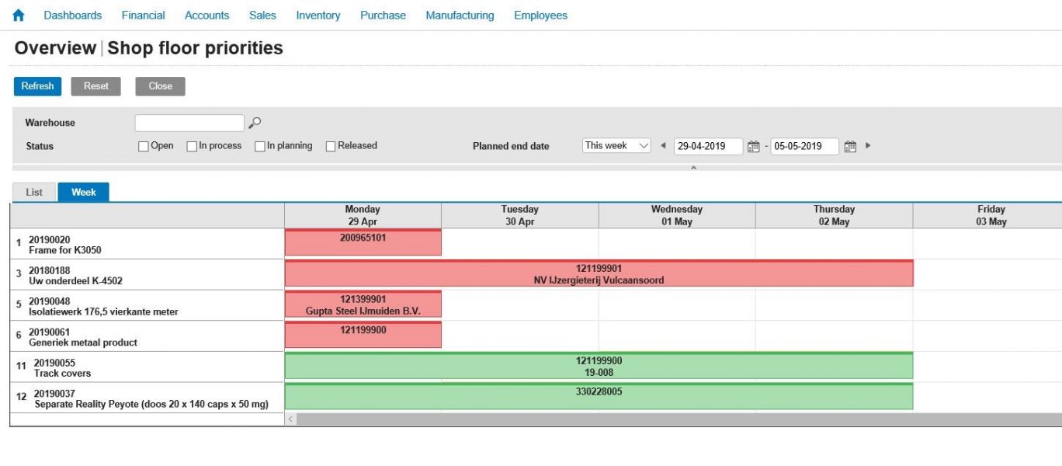Select green Track covers order bar 19-008
Screen dimensions: 1062x466
point(599,367)
